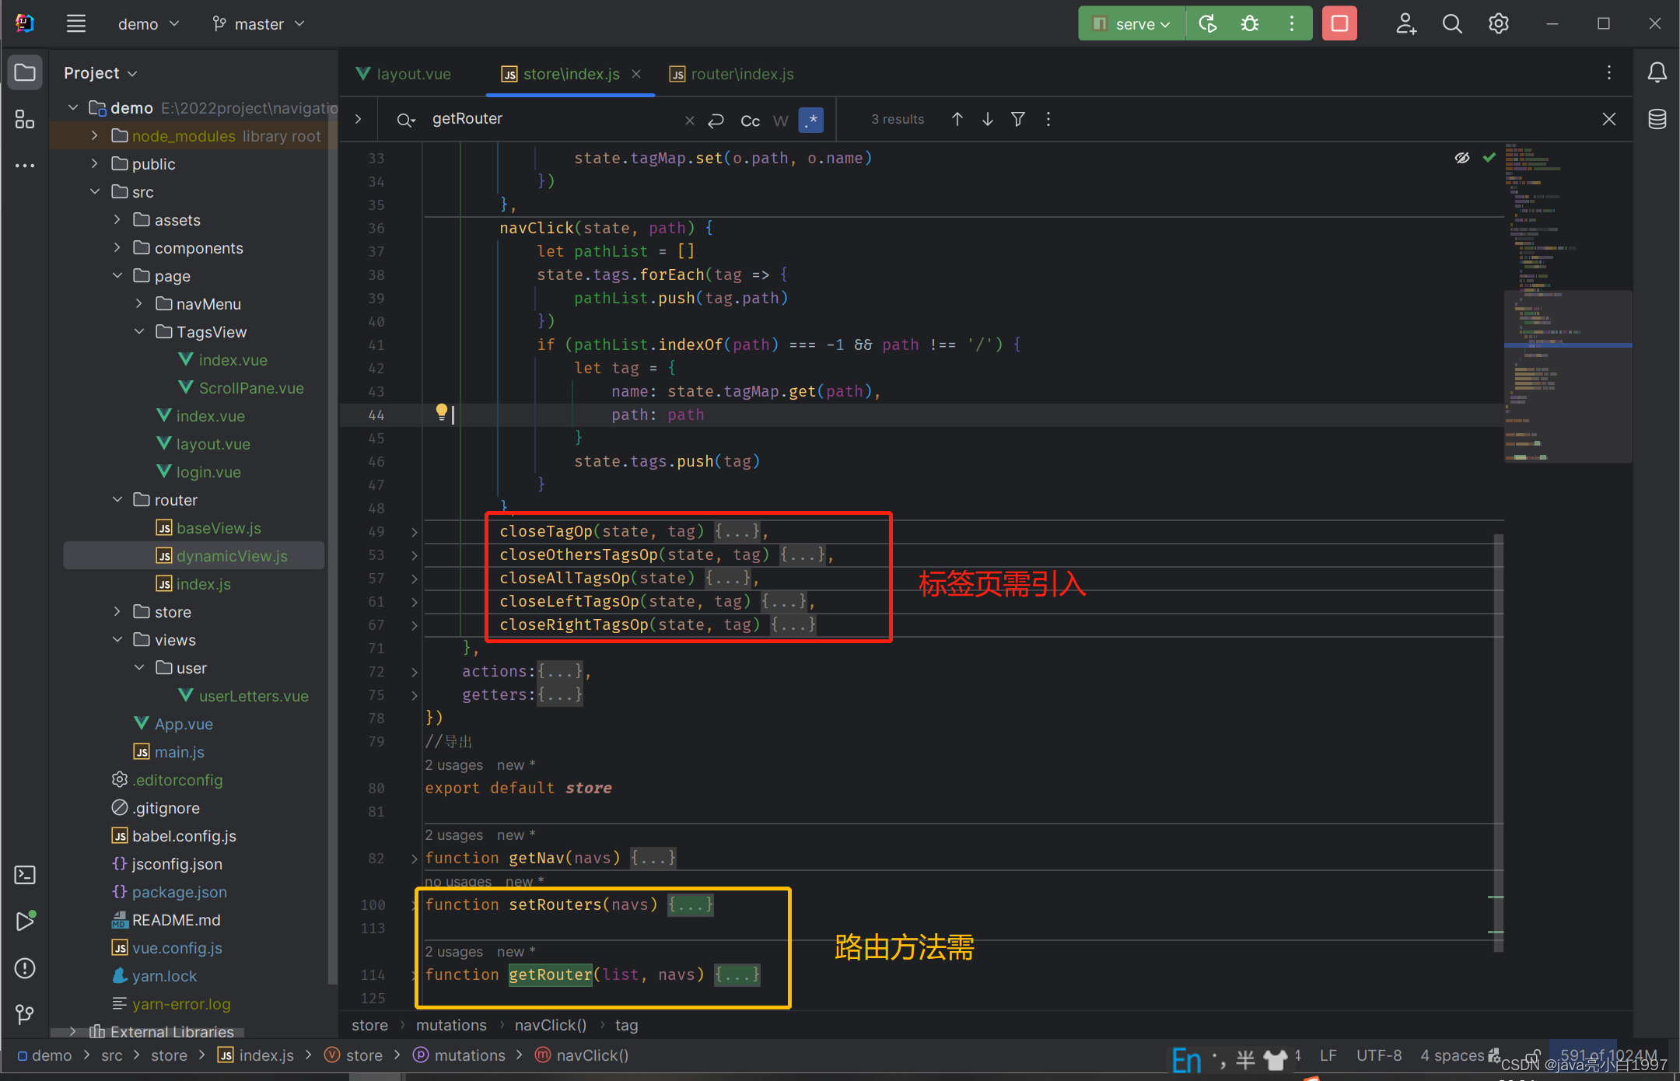This screenshot has height=1081, width=1680.
Task: Open the Database tool window
Action: point(1657,119)
